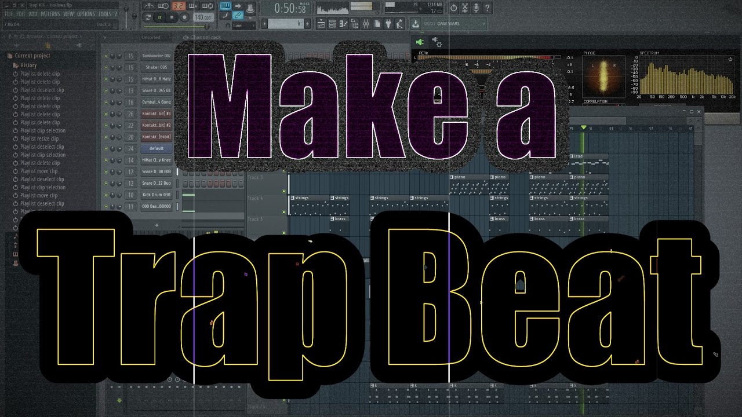The height and width of the screenshot is (417, 742).
Task: Open the Mixer view icon
Action: point(366,23)
